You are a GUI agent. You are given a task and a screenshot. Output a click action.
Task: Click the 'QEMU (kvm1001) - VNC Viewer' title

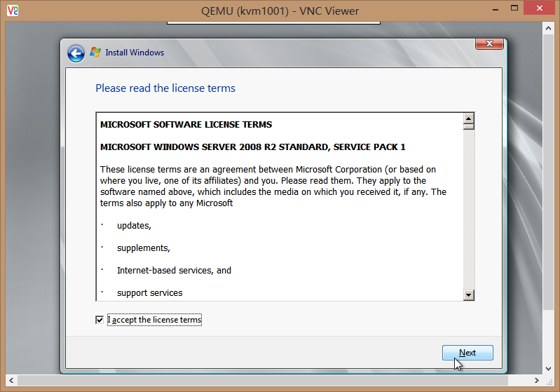point(280,11)
